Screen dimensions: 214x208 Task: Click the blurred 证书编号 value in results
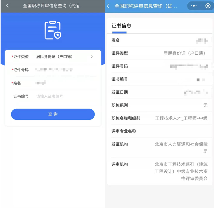[201, 80]
